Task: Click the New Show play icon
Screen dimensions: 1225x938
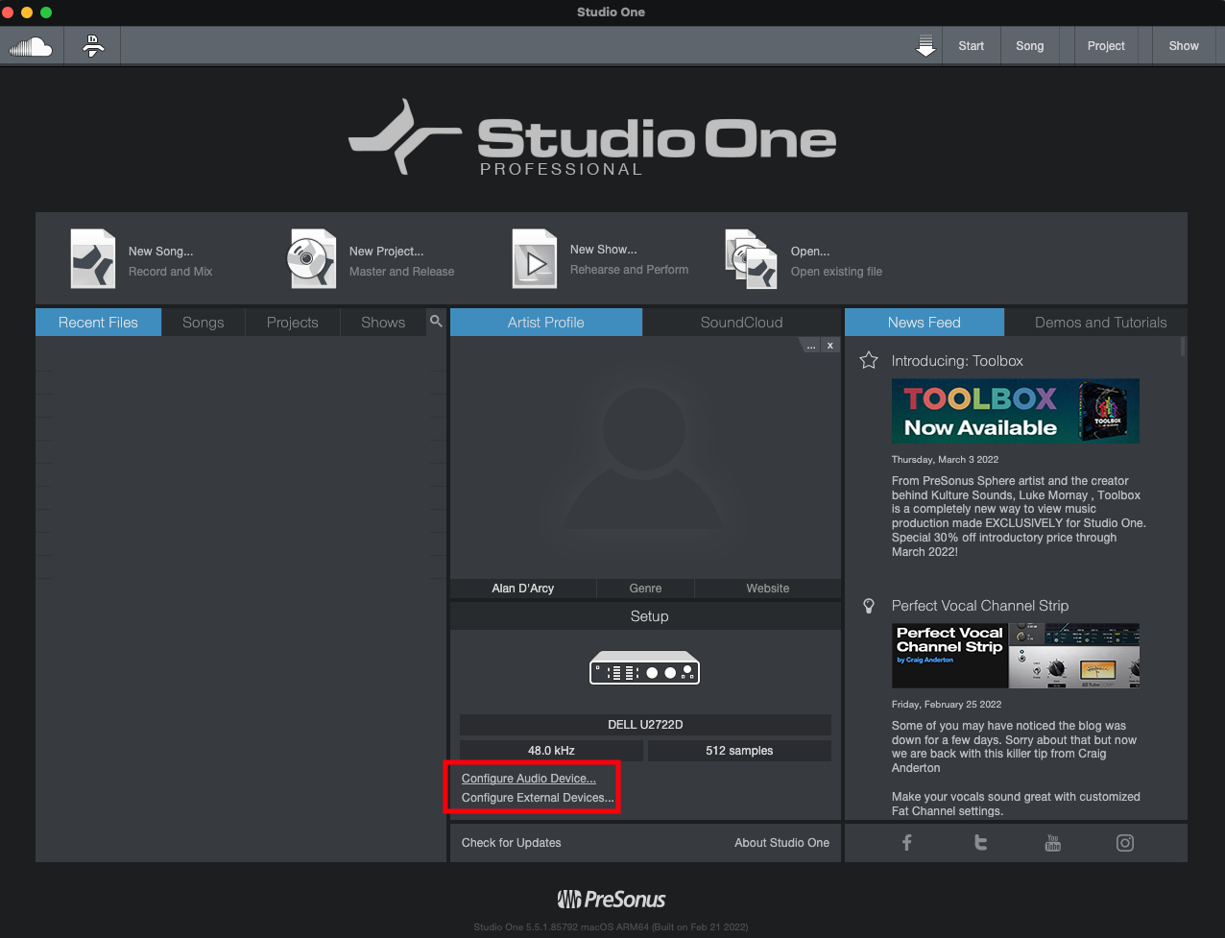Action: click(535, 259)
